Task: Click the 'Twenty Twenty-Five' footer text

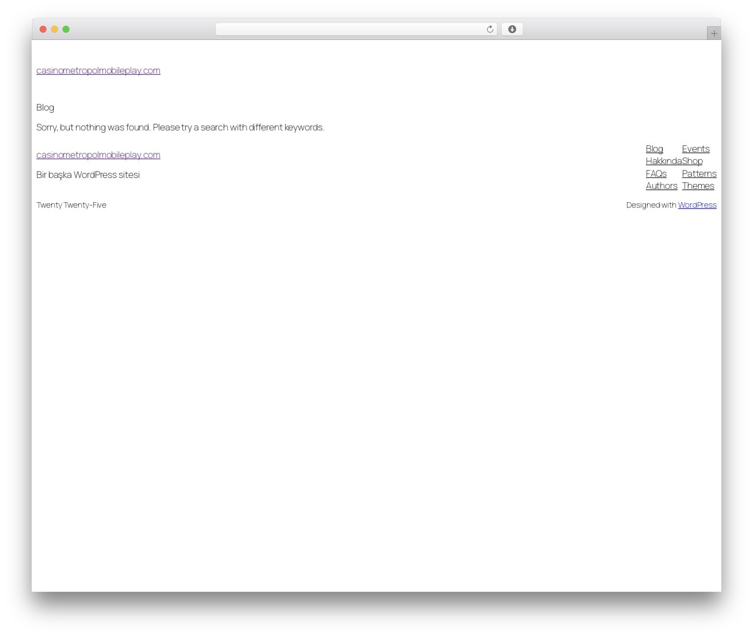Action: (x=71, y=205)
